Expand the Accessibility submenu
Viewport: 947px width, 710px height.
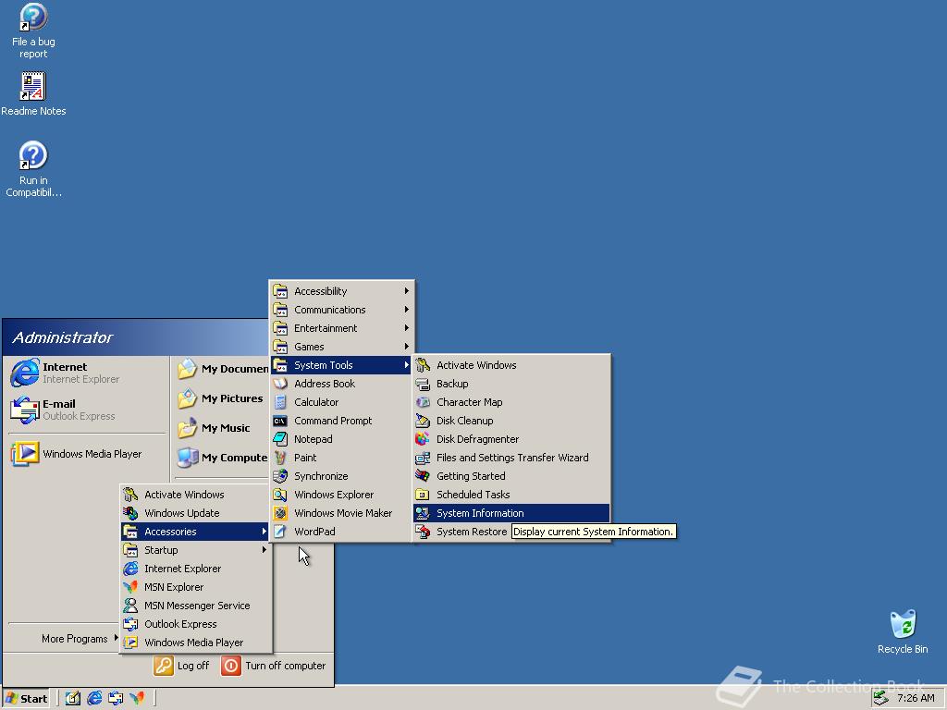tap(341, 291)
